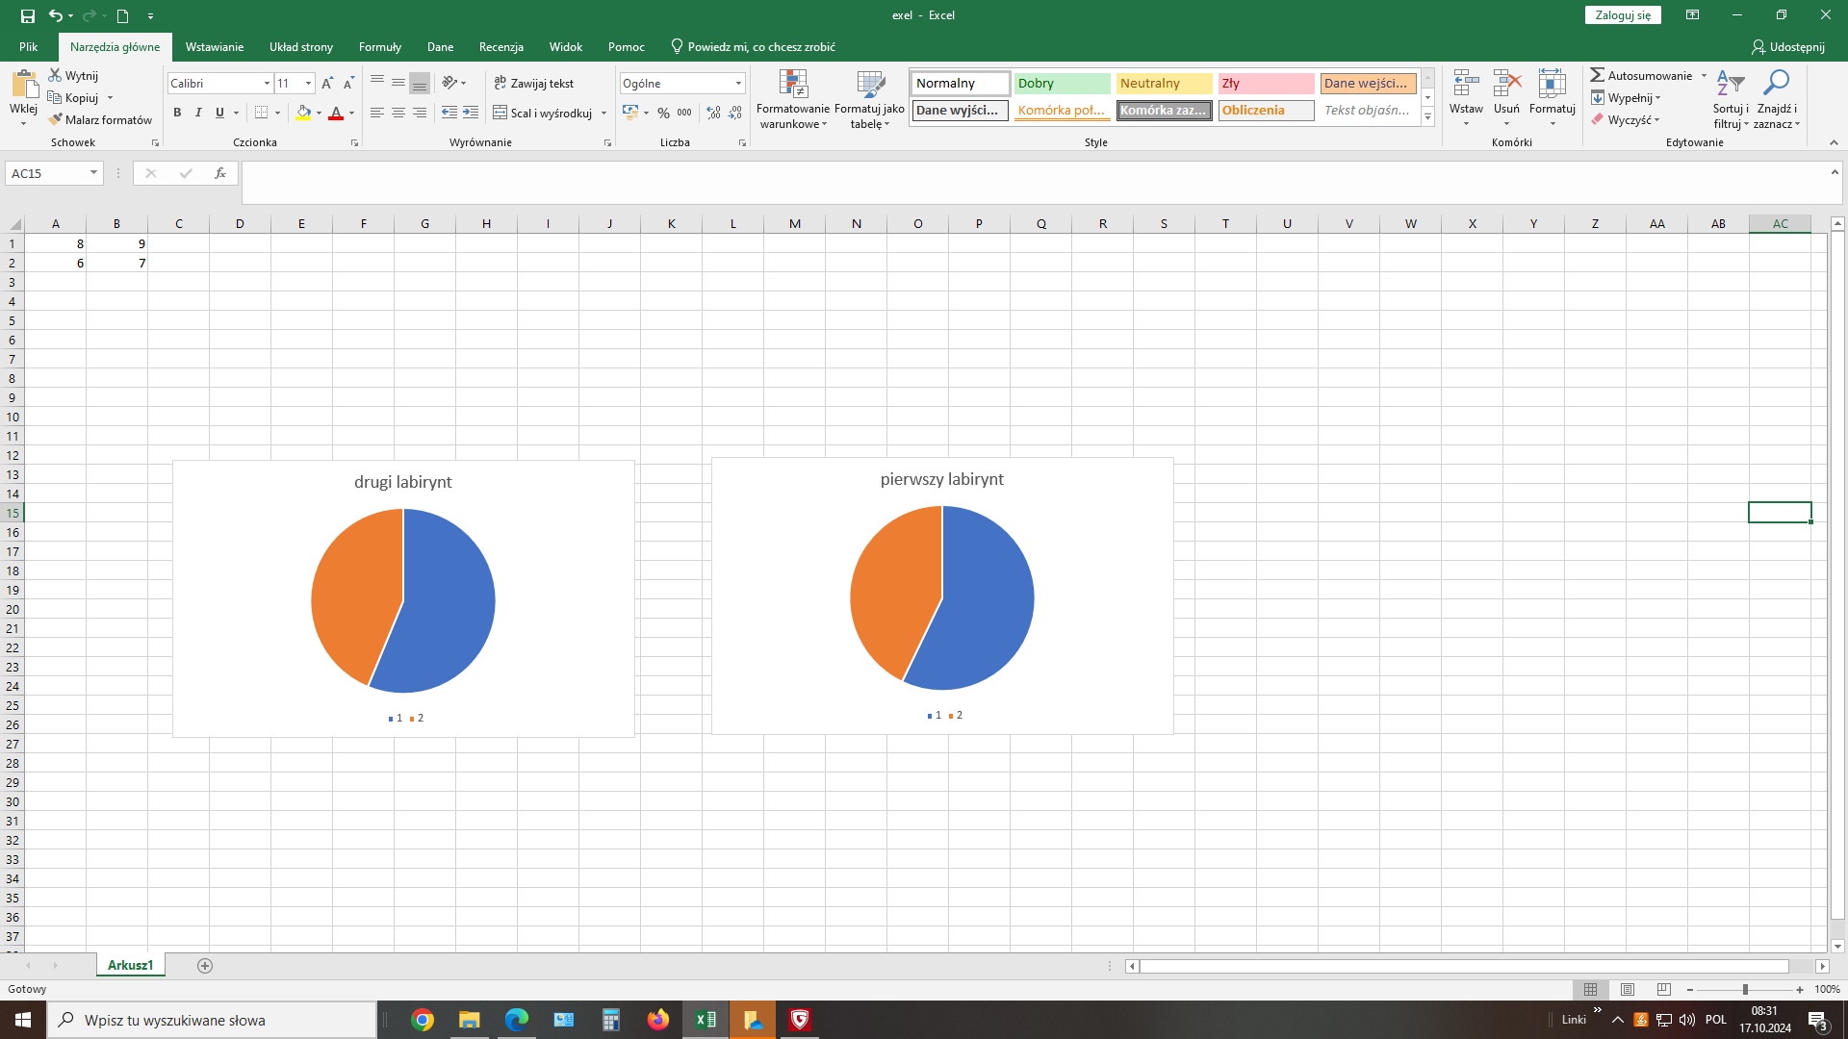Open the Name Box dropdown arrow
This screenshot has width=1848, height=1039.
click(93, 173)
